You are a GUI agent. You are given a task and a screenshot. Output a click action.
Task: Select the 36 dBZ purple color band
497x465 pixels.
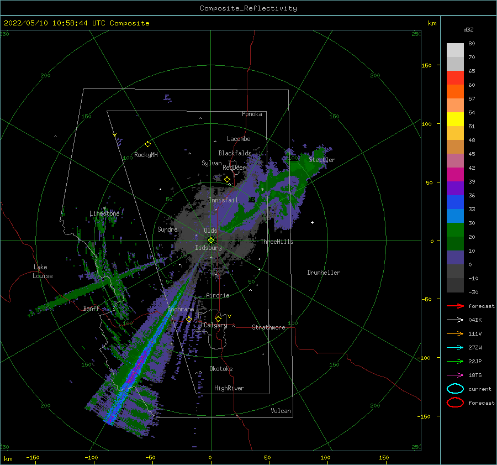(455, 188)
